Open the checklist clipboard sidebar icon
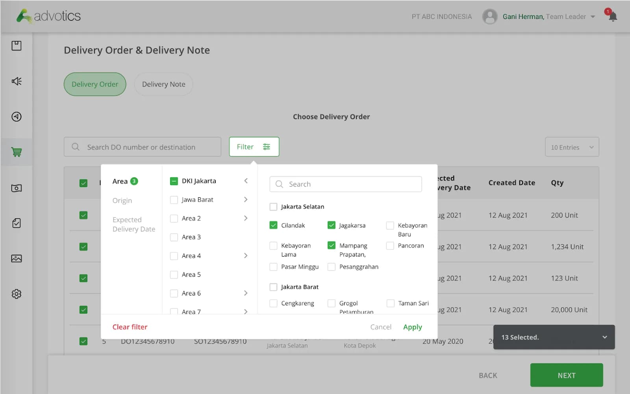 pyautogui.click(x=17, y=223)
